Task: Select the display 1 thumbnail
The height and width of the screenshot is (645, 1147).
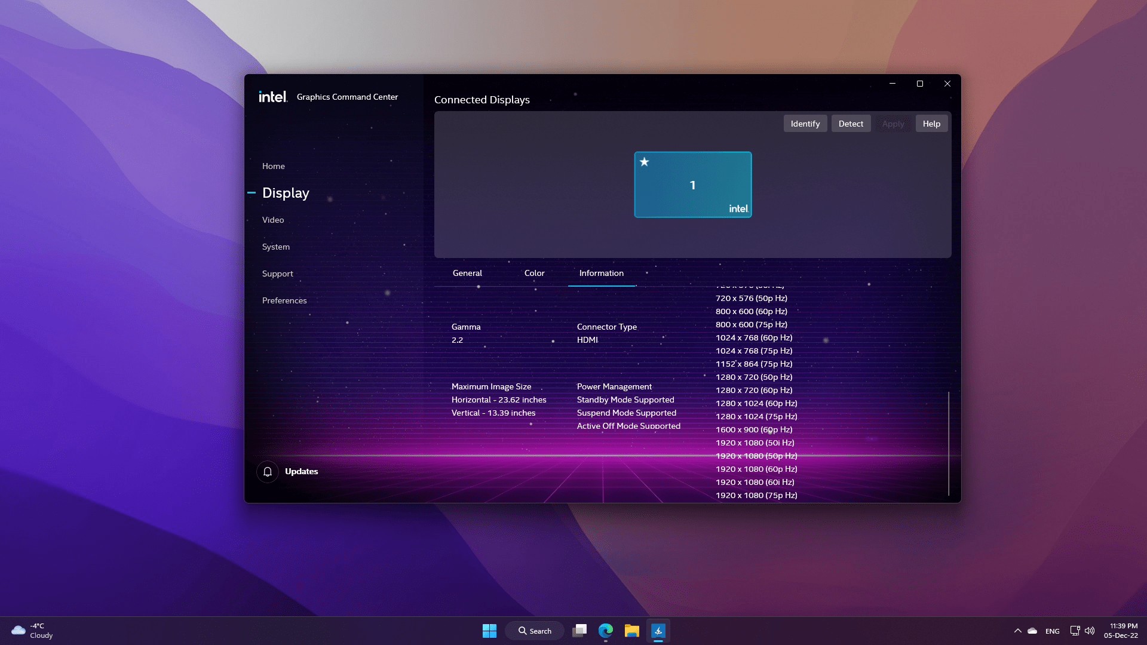Action: 693,185
